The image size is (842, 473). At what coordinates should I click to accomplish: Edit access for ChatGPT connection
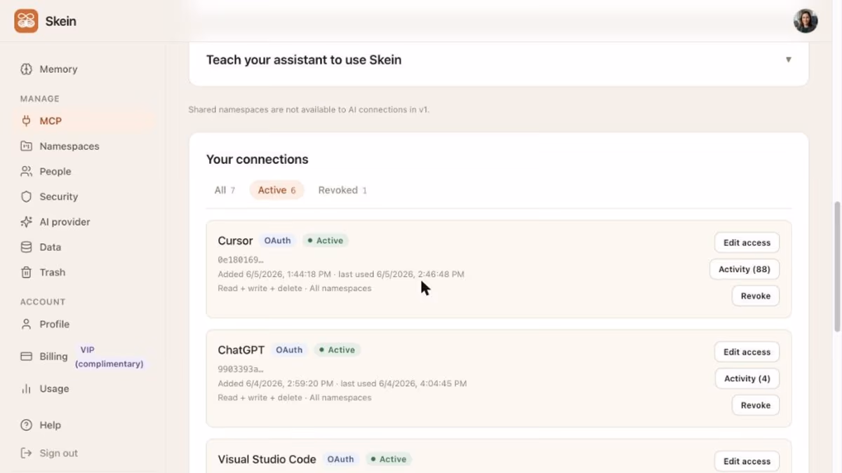click(747, 352)
